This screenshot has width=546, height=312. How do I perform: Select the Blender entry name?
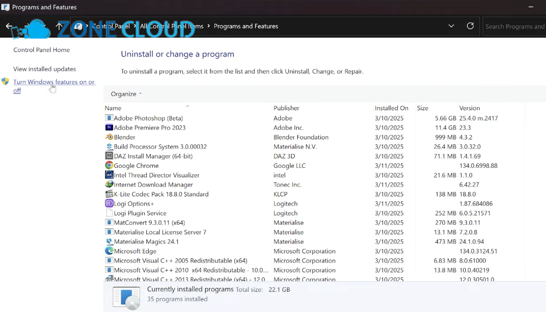pyautogui.click(x=124, y=137)
